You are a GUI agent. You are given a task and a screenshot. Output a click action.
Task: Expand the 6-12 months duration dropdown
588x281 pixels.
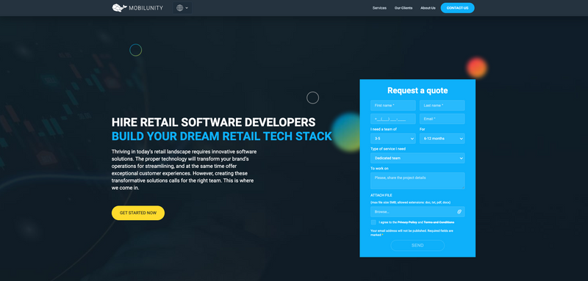tap(442, 139)
